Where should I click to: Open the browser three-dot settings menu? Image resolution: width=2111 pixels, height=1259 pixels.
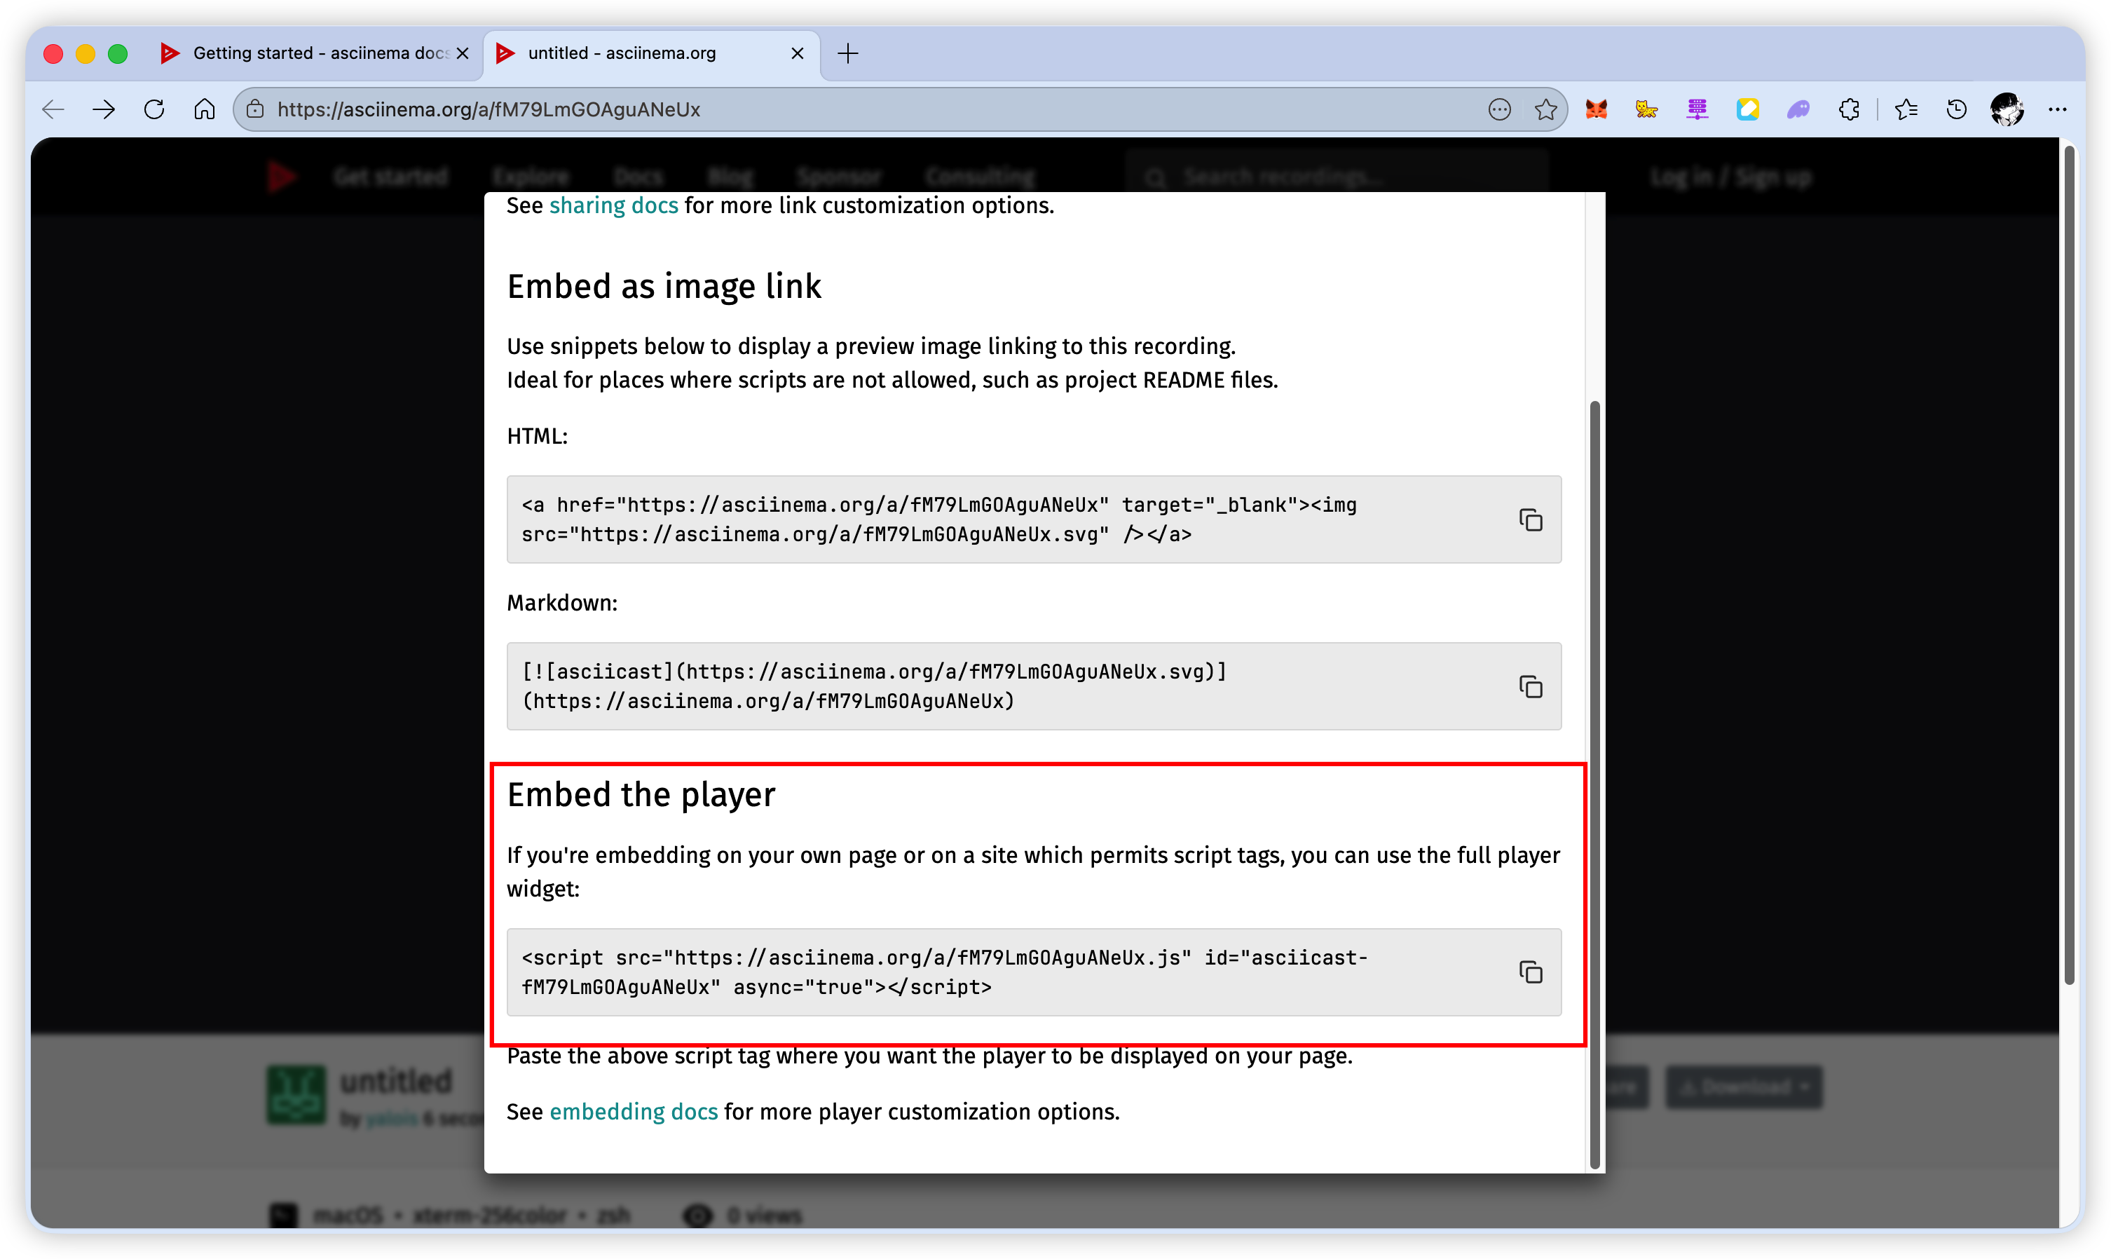[2058, 109]
